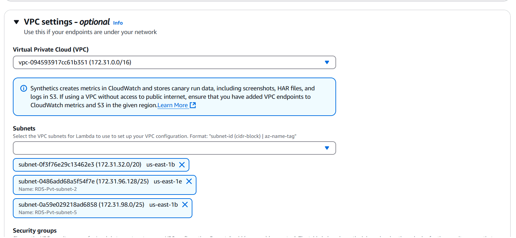
Task: Remove subnet-0f3f76e29c13462e3 with its X
Action: tap(182, 165)
